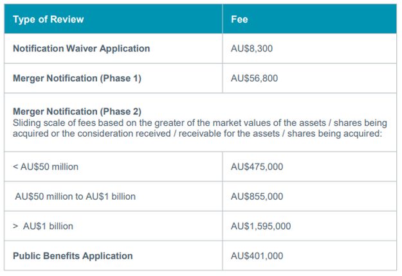Click the greater-than symbol before AU$1 billion
This screenshot has width=402, height=276.
click(15, 226)
